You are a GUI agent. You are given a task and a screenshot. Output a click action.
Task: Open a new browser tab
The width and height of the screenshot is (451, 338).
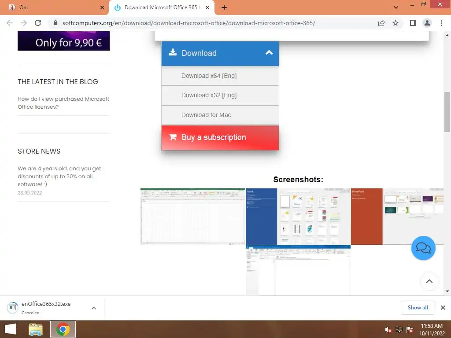(224, 7)
